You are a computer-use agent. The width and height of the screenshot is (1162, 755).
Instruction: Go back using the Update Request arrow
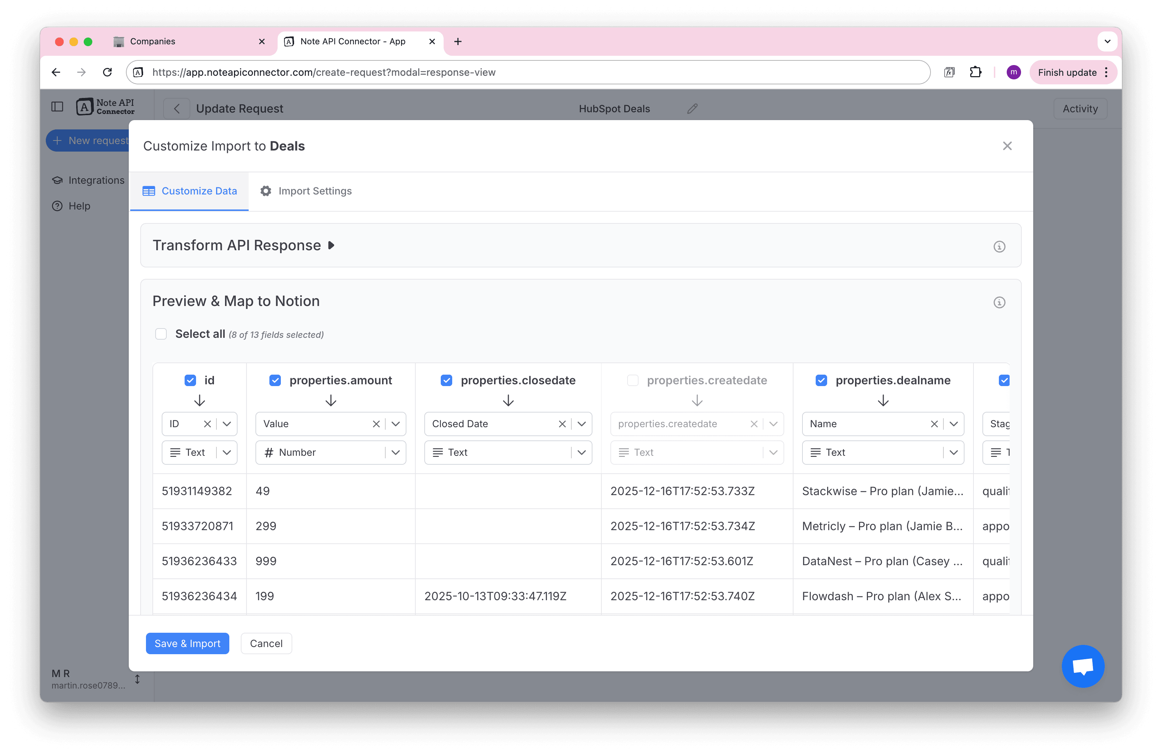176,108
